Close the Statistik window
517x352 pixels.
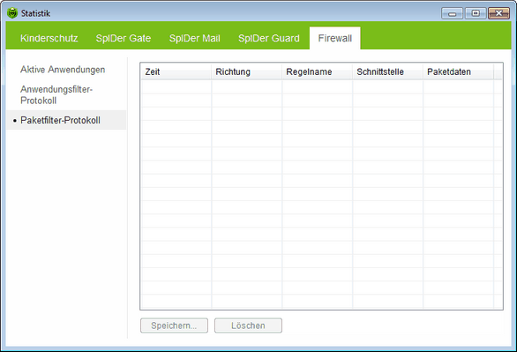pos(498,13)
